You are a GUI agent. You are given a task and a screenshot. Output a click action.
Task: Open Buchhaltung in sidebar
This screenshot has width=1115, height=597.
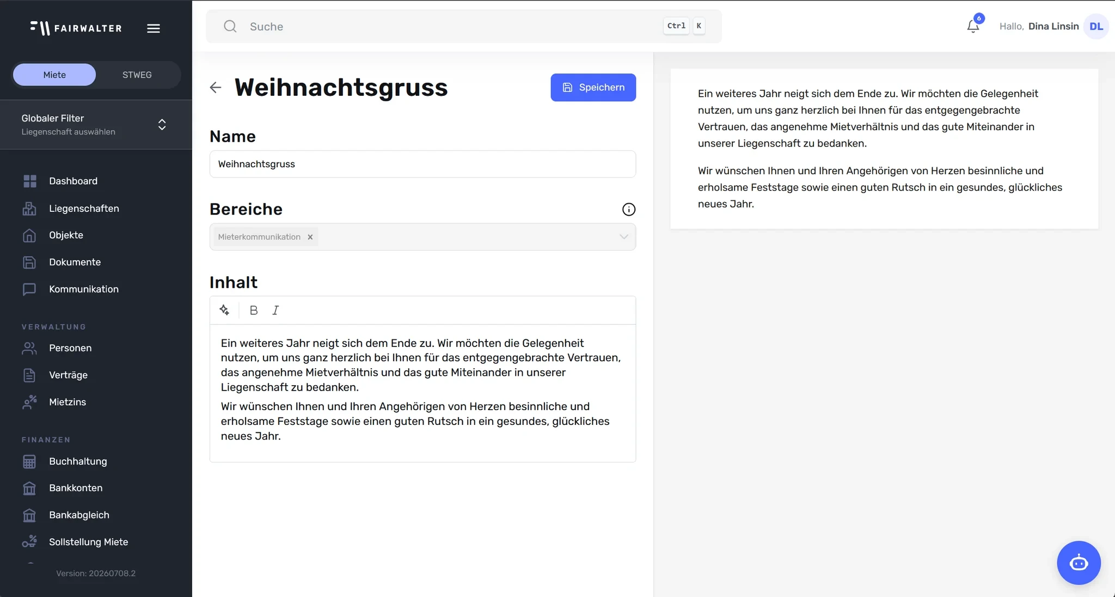pyautogui.click(x=78, y=461)
